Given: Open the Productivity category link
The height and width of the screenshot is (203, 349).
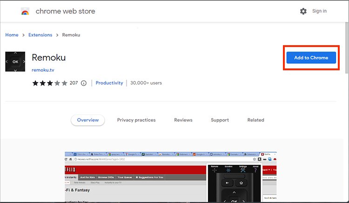Looking at the screenshot, I should pyautogui.click(x=109, y=83).
